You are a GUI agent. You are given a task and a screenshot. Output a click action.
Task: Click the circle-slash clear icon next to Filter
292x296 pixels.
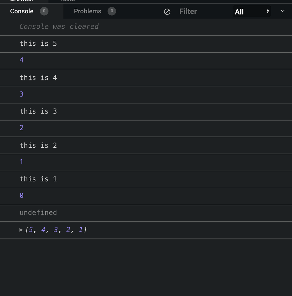[167, 12]
